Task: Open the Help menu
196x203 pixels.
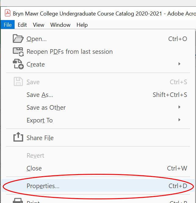Action: pos(82,25)
